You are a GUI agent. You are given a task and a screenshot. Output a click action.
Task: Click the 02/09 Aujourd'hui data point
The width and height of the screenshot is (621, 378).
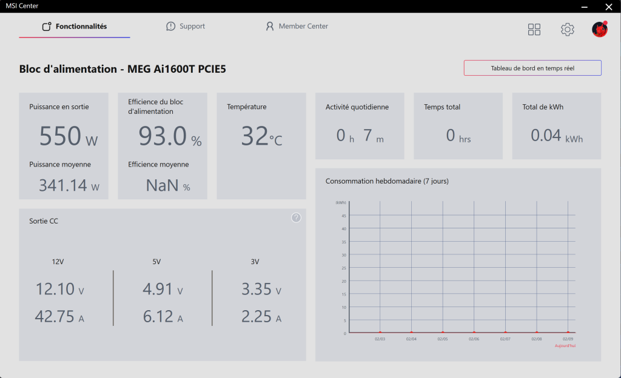(x=568, y=332)
